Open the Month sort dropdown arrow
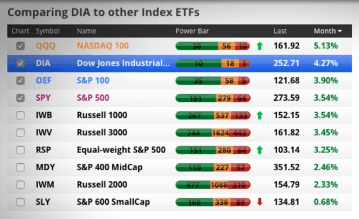Image resolution: width=359 pixels, height=219 pixels. click(340, 31)
